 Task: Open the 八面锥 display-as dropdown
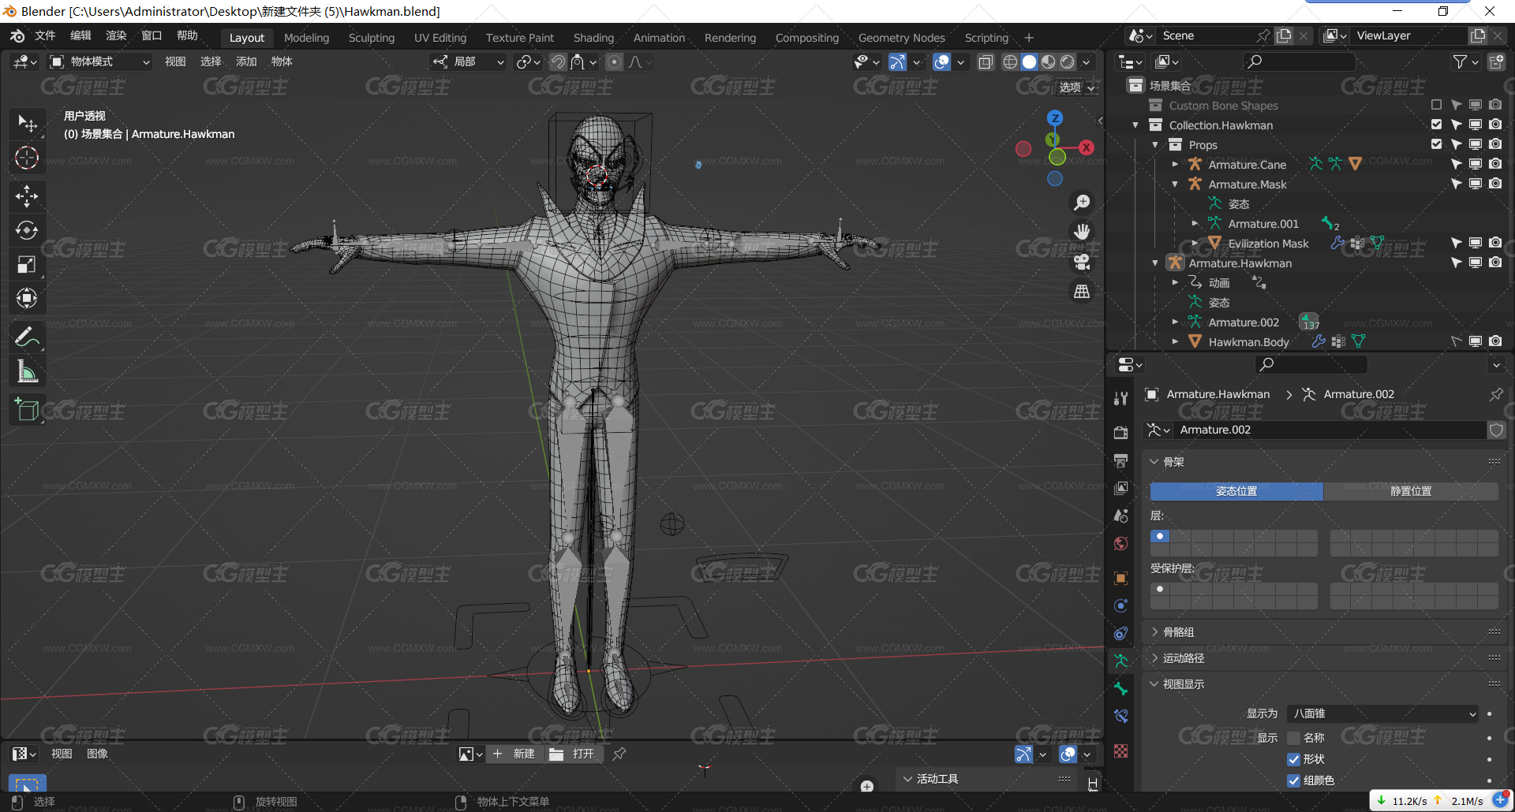point(1382,713)
